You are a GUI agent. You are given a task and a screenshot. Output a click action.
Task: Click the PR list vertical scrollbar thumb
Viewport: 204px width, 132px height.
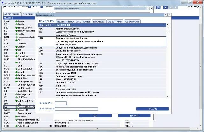168,29
